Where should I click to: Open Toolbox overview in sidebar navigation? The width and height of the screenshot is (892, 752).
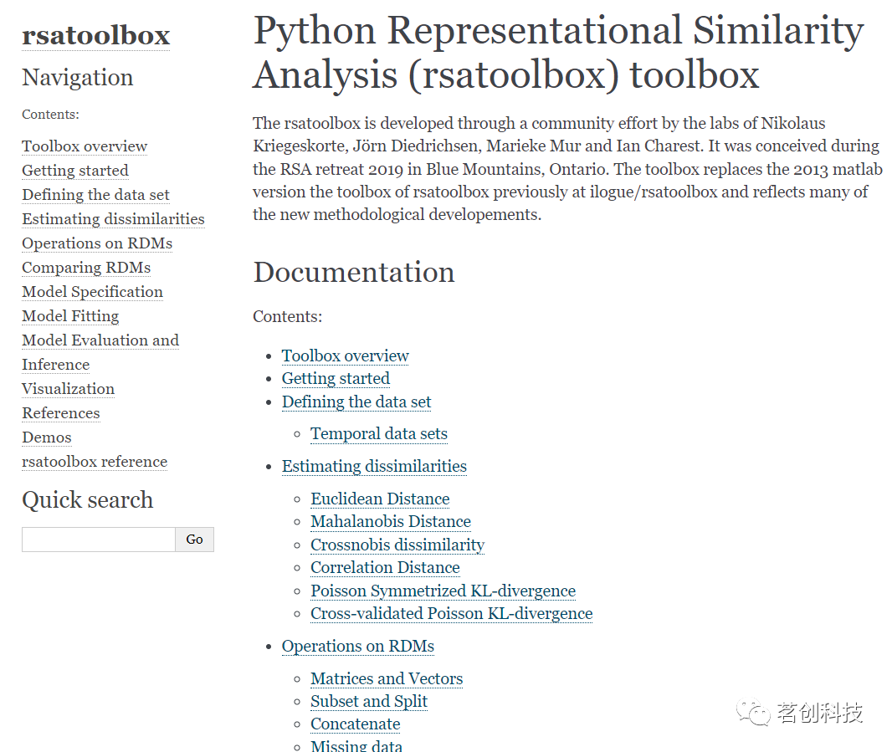(85, 146)
